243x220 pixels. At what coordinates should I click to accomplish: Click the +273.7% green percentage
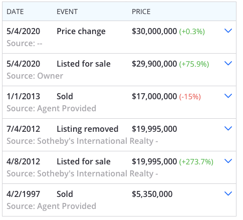[x=196, y=162]
